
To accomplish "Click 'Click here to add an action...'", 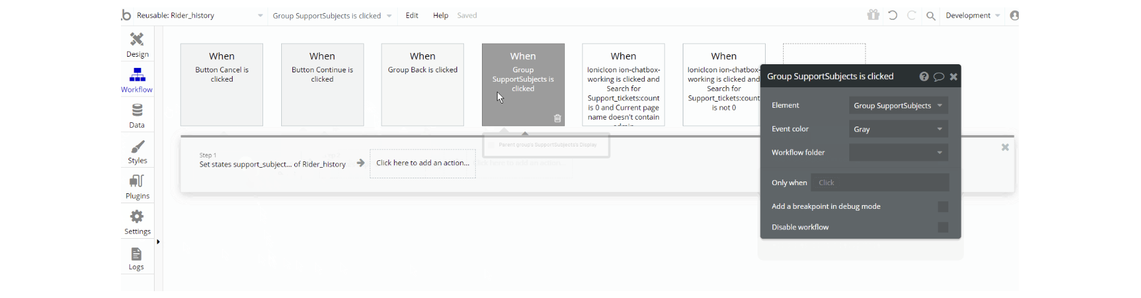I will click(x=423, y=163).
